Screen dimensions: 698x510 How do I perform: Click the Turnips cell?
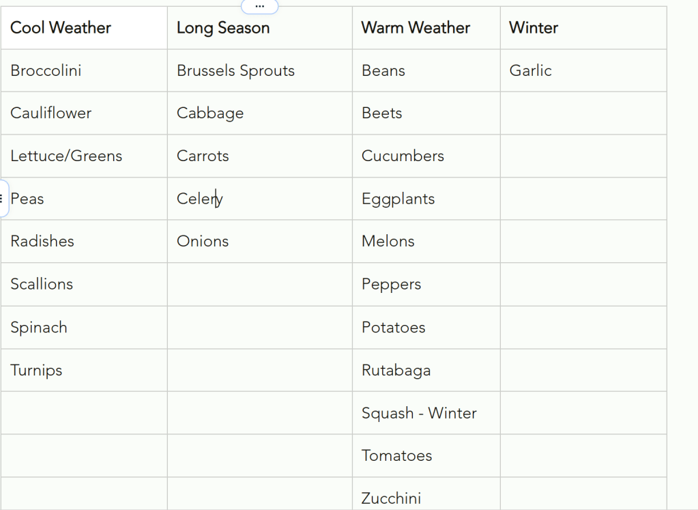[x=36, y=370]
